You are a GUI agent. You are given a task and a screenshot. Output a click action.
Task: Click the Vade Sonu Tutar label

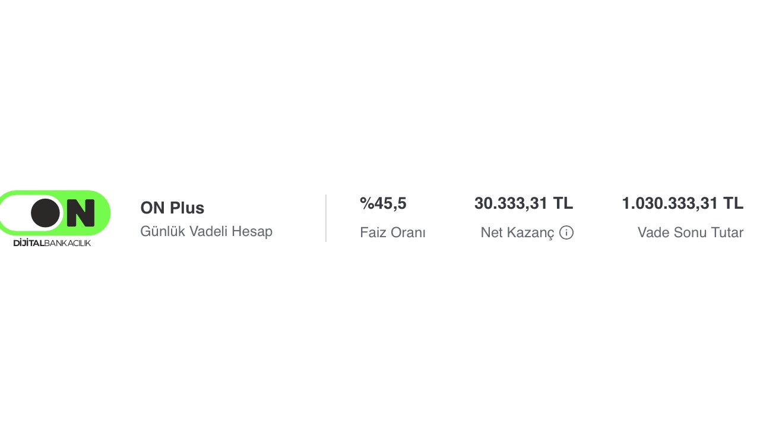pyautogui.click(x=691, y=232)
